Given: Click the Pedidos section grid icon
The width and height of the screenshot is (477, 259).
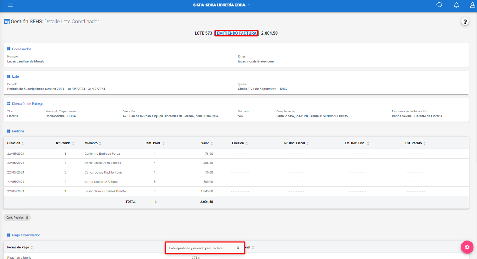Looking at the screenshot, I should [x=9, y=131].
